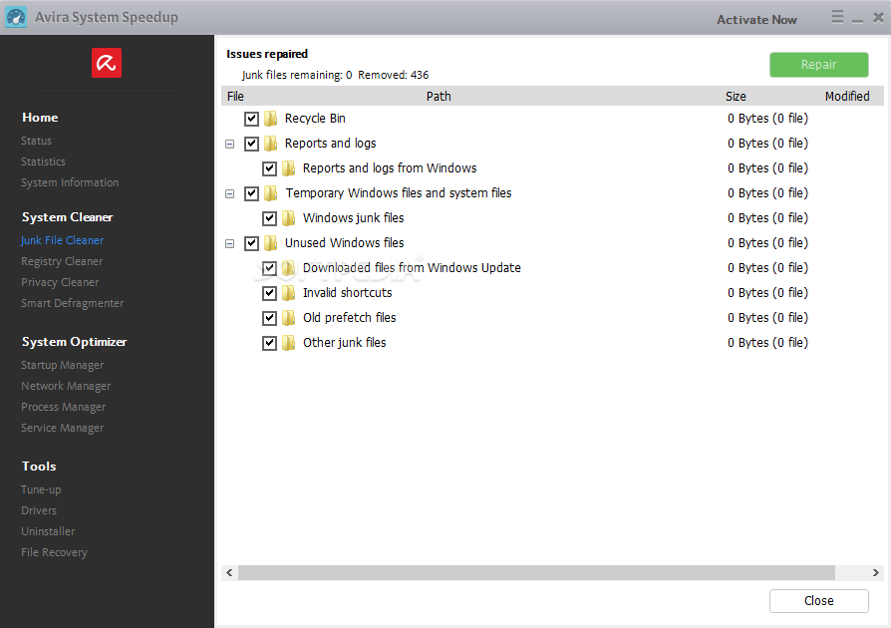Select Junk File Cleaner in sidebar
Screen dimensions: 891x628
click(x=62, y=240)
